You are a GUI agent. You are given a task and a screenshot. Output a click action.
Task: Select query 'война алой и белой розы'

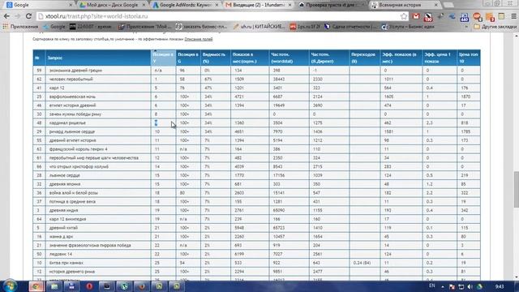(x=74, y=193)
